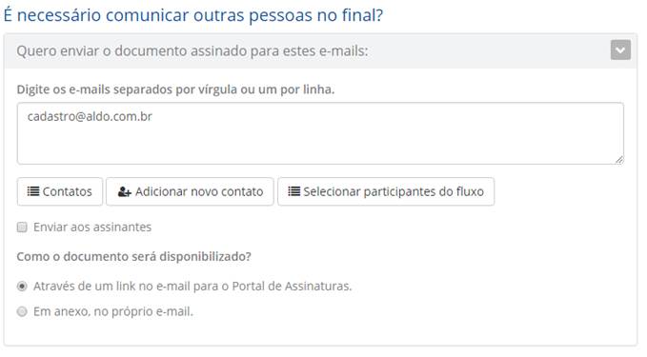Click the list icon on Selecionar participantes button

click(293, 191)
